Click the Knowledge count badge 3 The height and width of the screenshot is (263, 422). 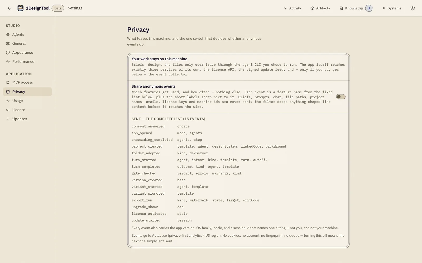point(369,8)
